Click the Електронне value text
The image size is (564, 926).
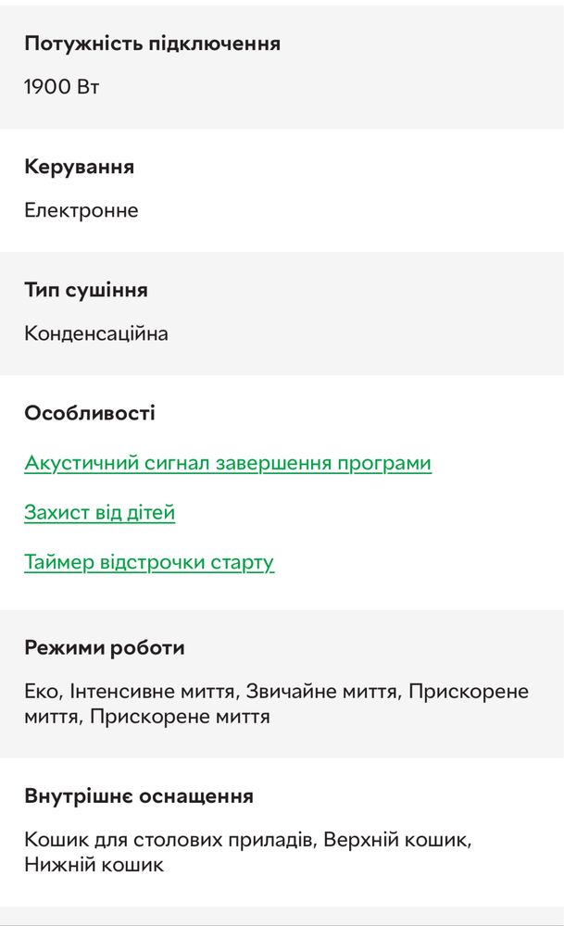tap(81, 210)
